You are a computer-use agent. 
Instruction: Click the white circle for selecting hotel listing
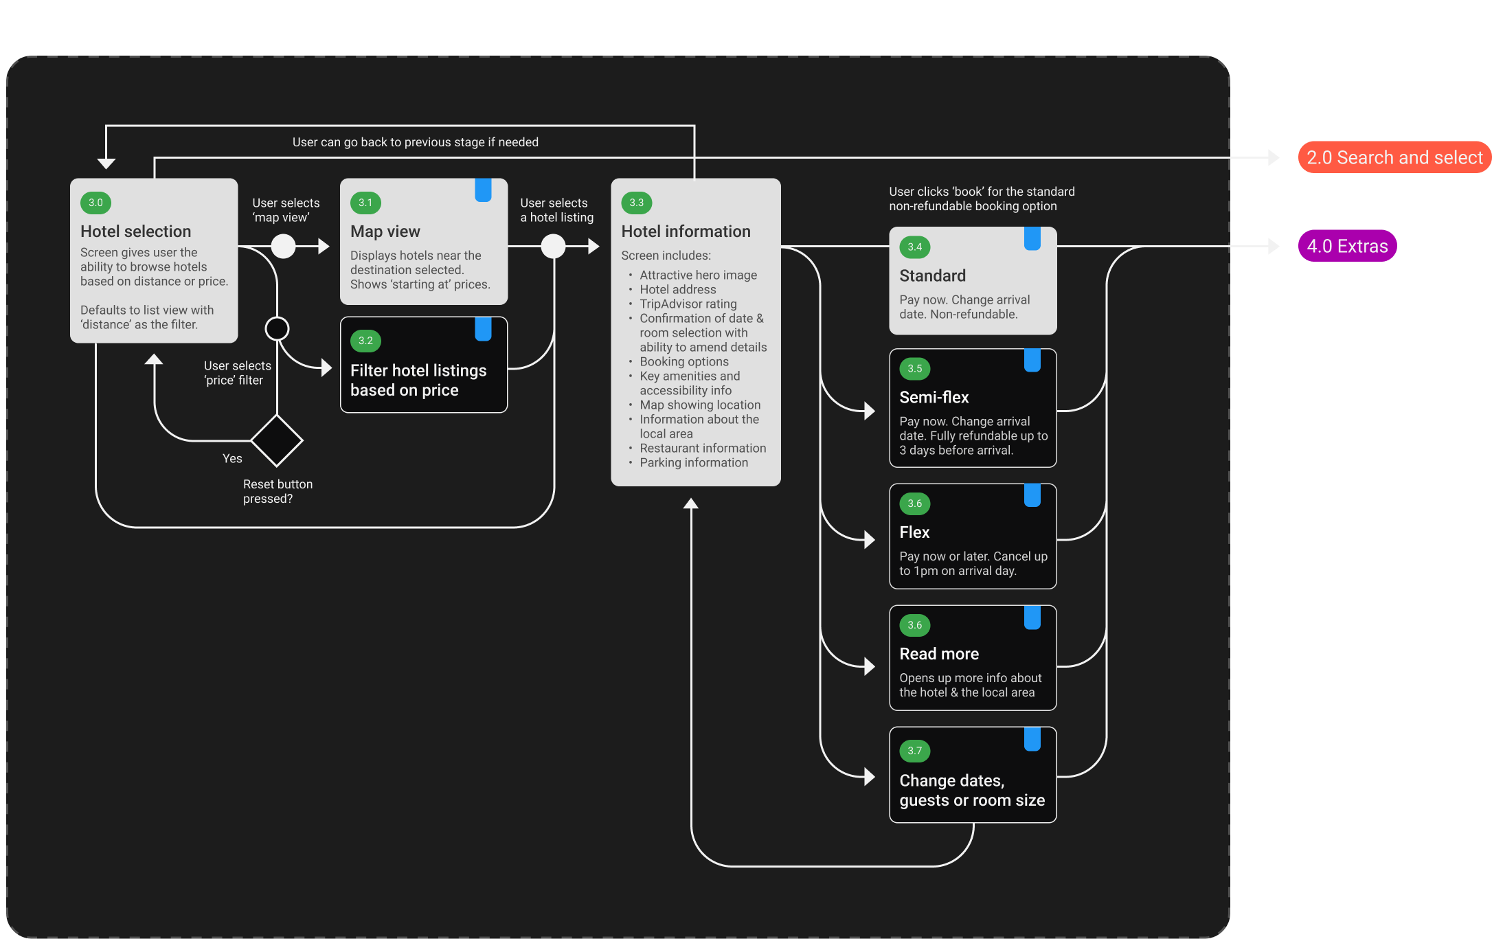click(553, 246)
